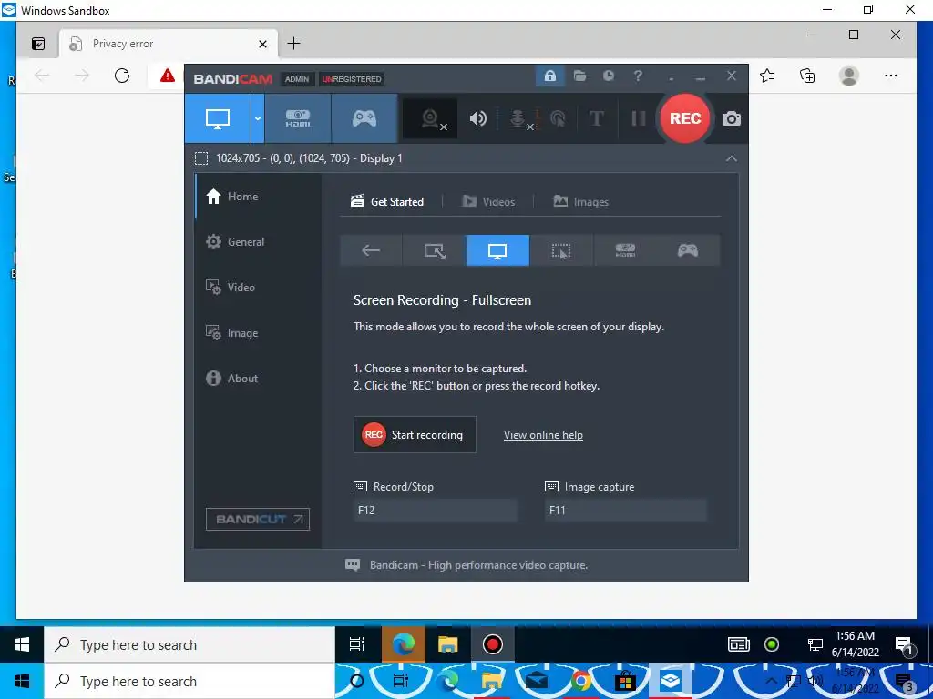The height and width of the screenshot is (699, 933).
Task: Open Mail in host taskbar
Action: click(536, 681)
